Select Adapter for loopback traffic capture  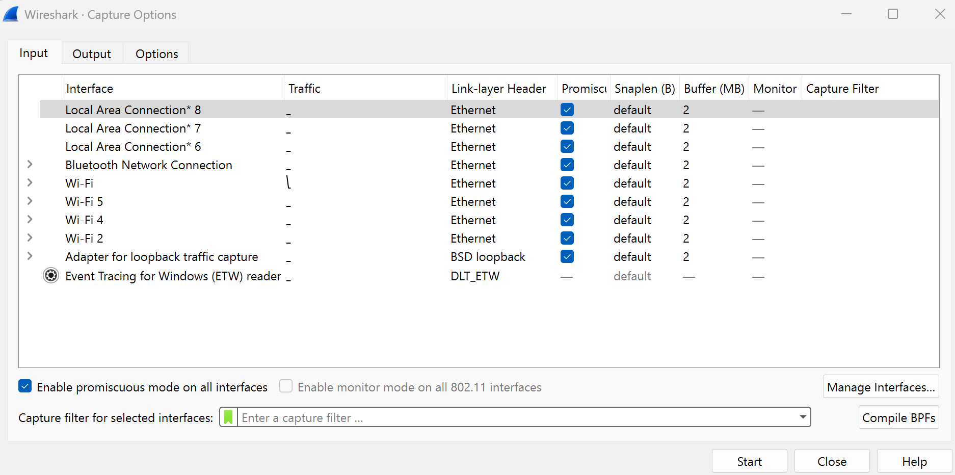tap(162, 256)
